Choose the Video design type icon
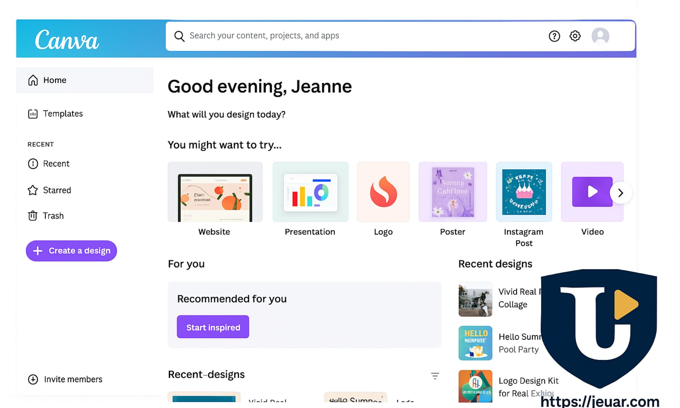The image size is (680, 408). pos(592,192)
